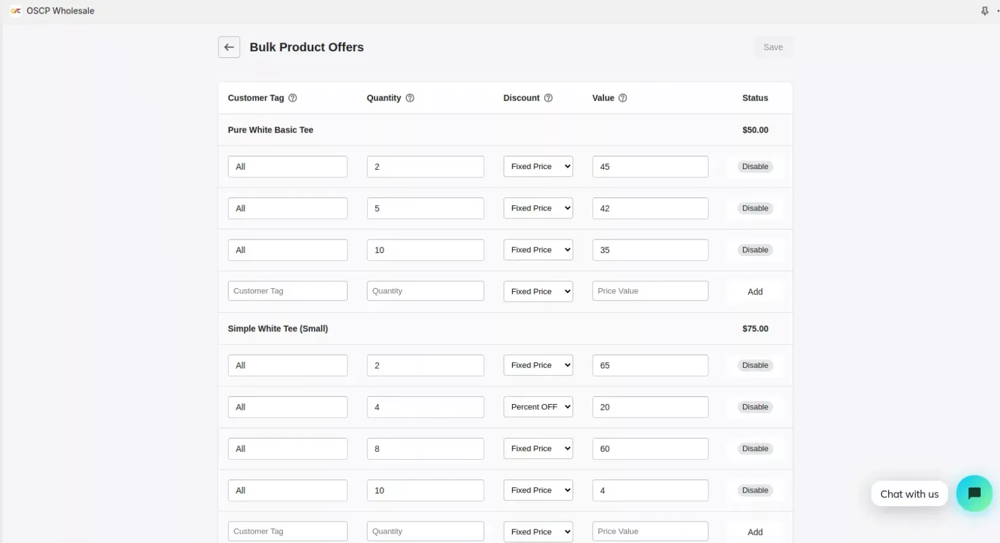1000x543 pixels.
Task: Click the empty Price Value field for Pure White Tee
Action: [x=650, y=291]
